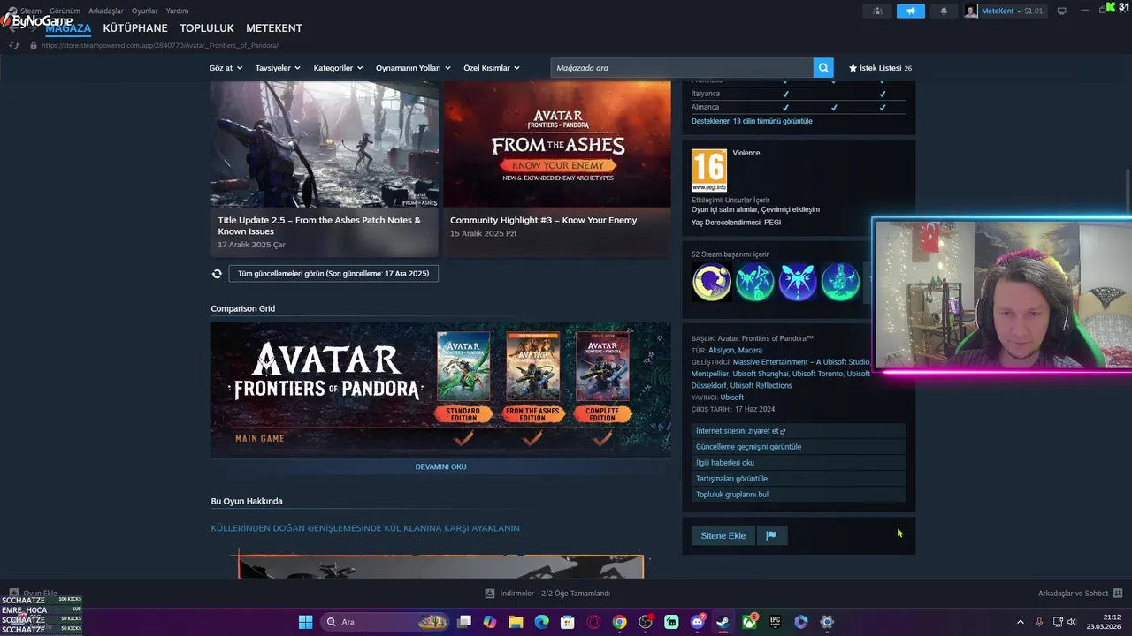Screen dimensions: 1132x636
Task: Expand the Tavsiyeler dropdown
Action: click(278, 68)
